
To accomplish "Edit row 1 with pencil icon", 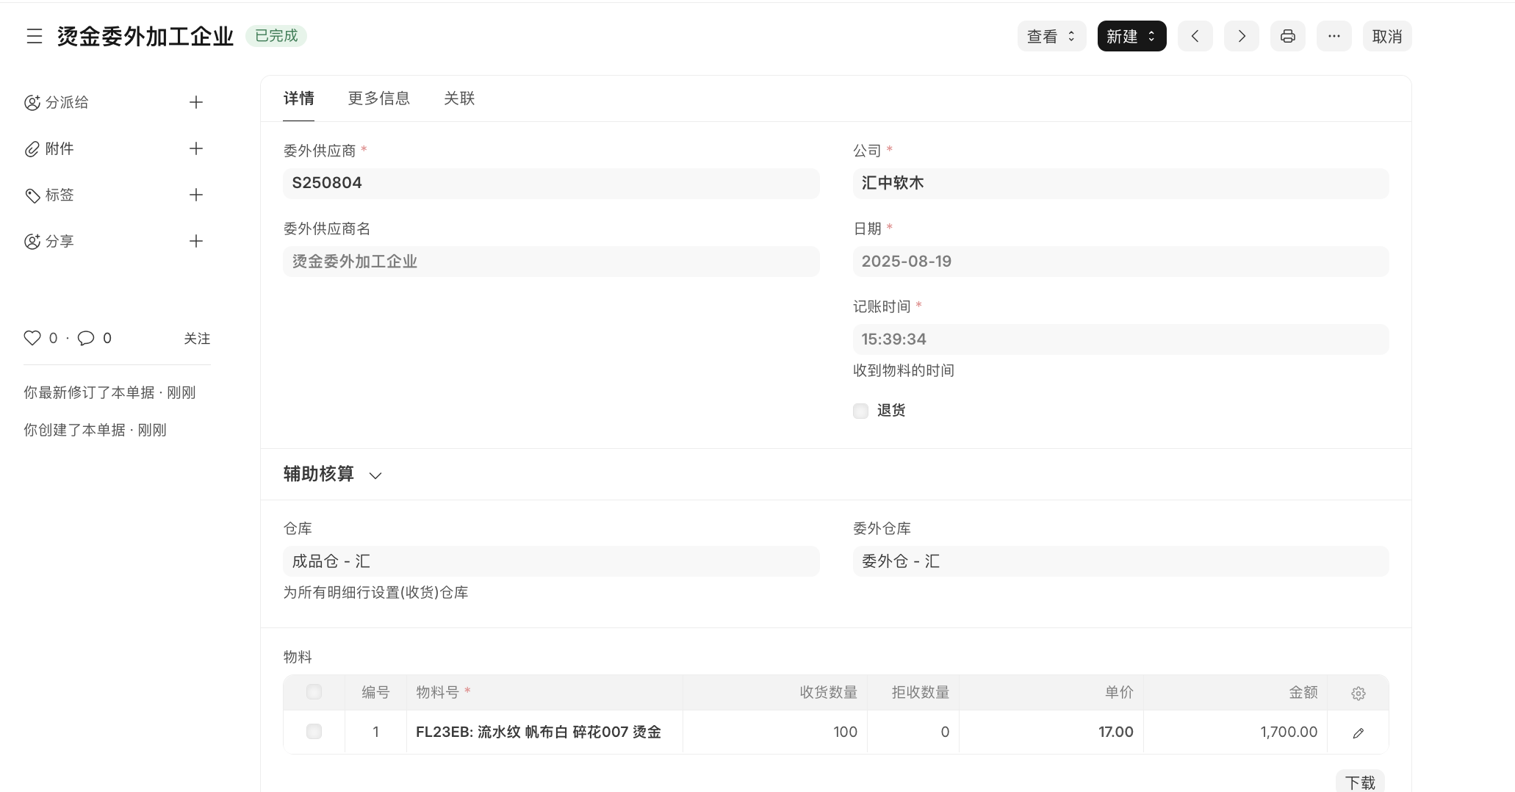I will 1358,732.
